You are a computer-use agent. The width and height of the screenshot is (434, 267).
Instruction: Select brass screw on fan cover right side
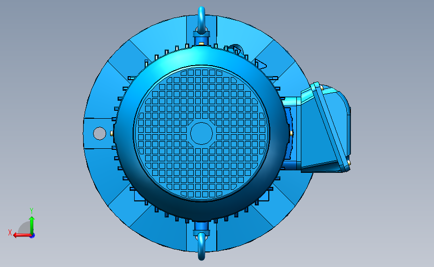point(291,133)
